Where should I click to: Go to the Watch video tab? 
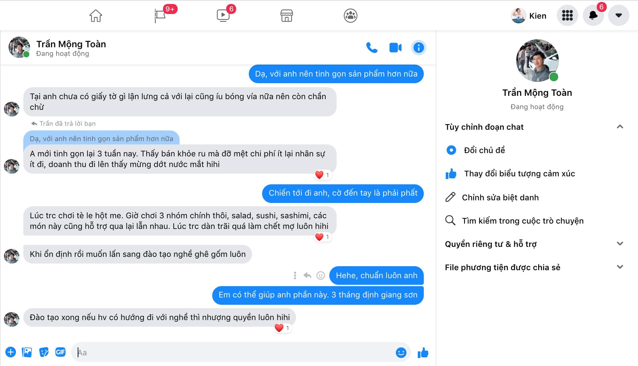click(x=223, y=15)
